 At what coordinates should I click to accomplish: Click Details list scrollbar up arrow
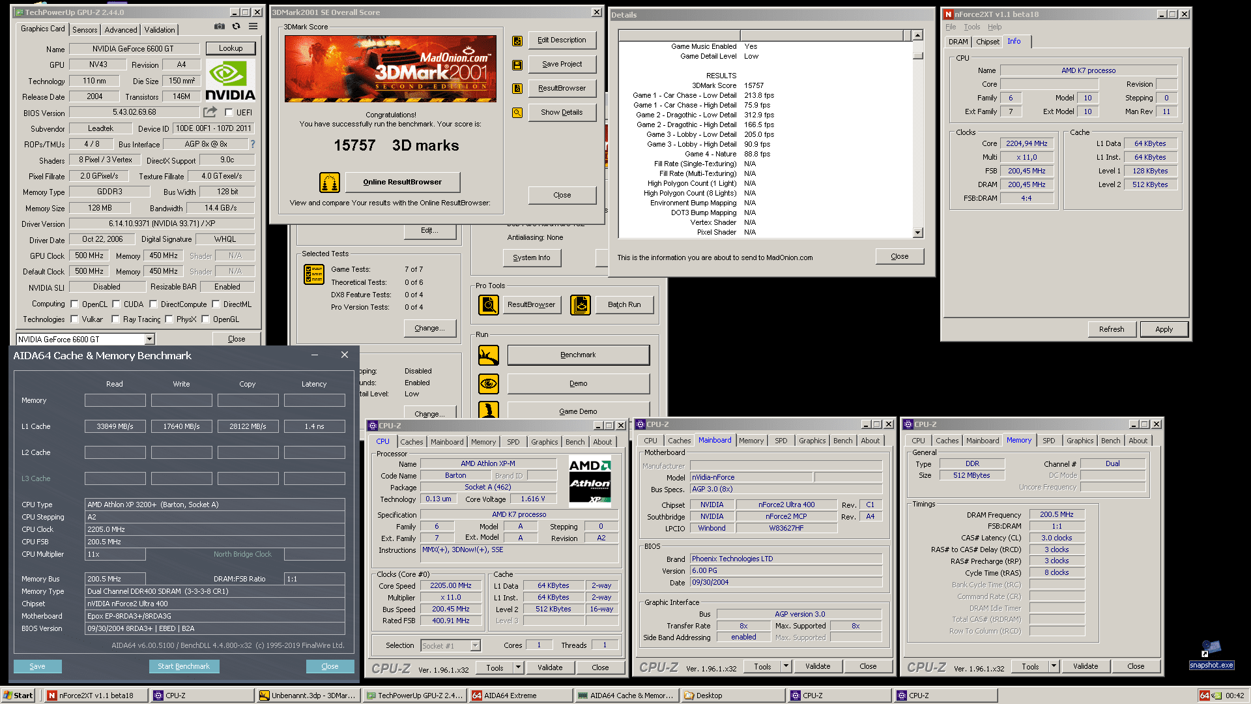[x=917, y=36]
